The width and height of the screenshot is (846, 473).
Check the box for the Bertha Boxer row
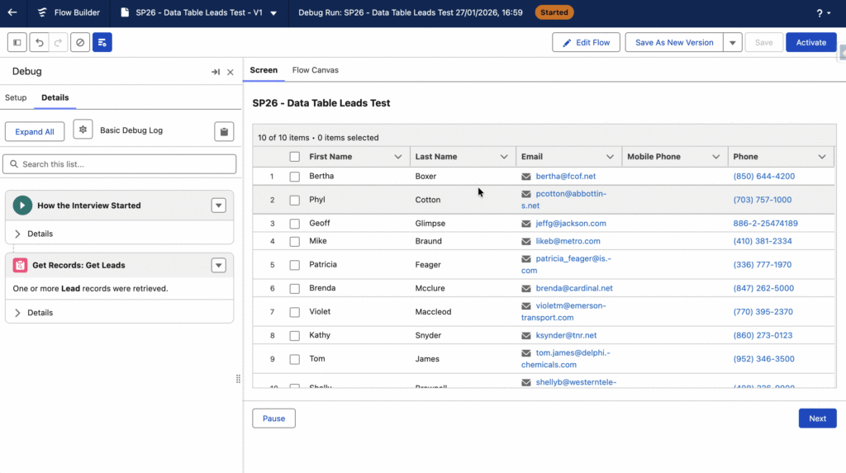pos(295,177)
